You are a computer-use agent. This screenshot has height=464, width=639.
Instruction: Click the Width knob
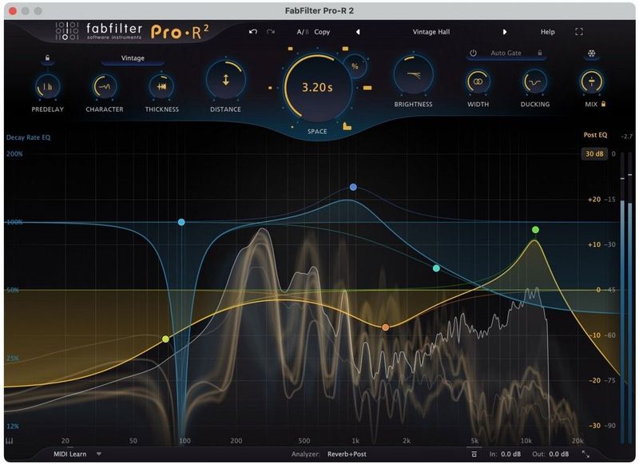click(478, 82)
